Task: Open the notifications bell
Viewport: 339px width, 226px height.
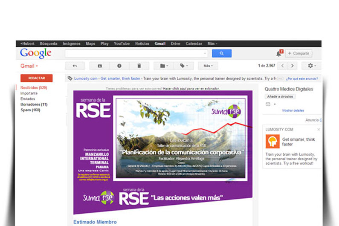Action: point(279,54)
